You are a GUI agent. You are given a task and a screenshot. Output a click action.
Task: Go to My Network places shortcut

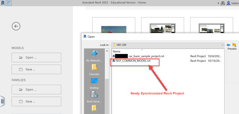94,56
